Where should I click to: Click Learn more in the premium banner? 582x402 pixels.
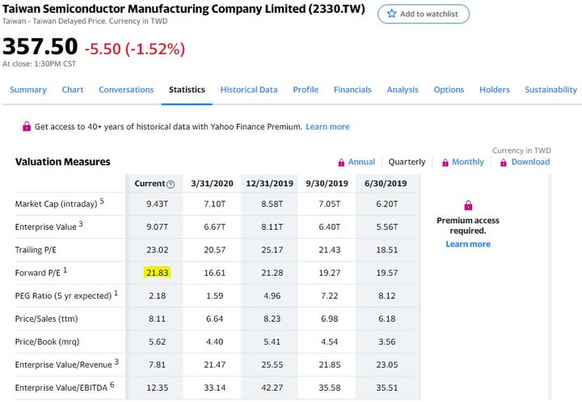coord(327,127)
